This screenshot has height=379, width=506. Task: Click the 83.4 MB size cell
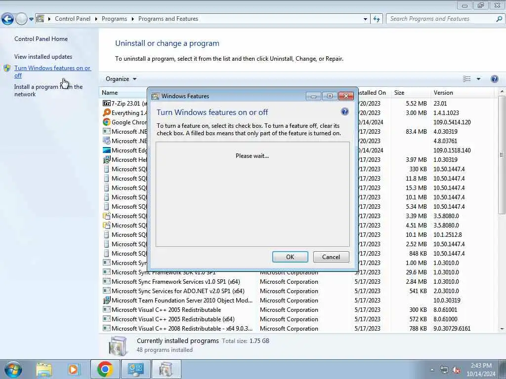pos(416,131)
